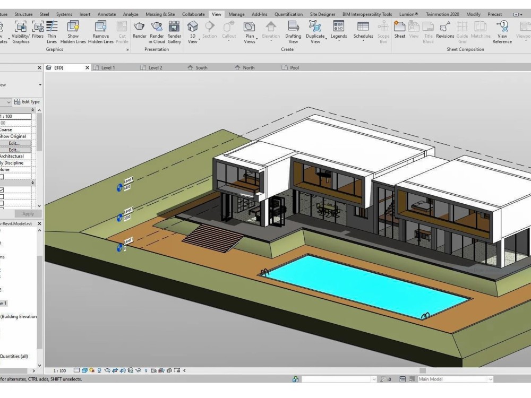Toggle the checked checkbox in Properties palette
531x398 pixels.
click(2, 190)
